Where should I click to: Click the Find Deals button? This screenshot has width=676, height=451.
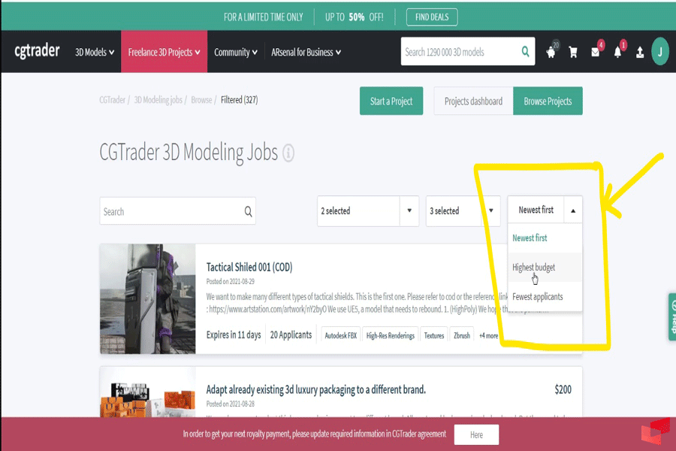pos(431,17)
